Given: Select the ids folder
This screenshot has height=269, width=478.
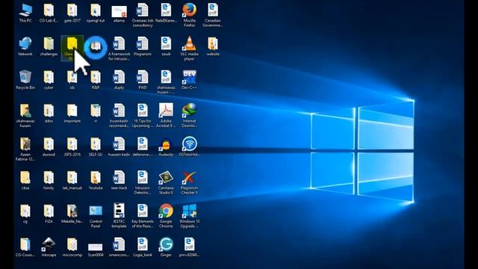Looking at the screenshot, I should click(72, 80).
